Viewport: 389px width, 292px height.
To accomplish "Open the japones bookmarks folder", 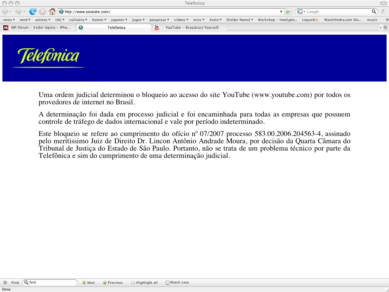I will (119, 20).
